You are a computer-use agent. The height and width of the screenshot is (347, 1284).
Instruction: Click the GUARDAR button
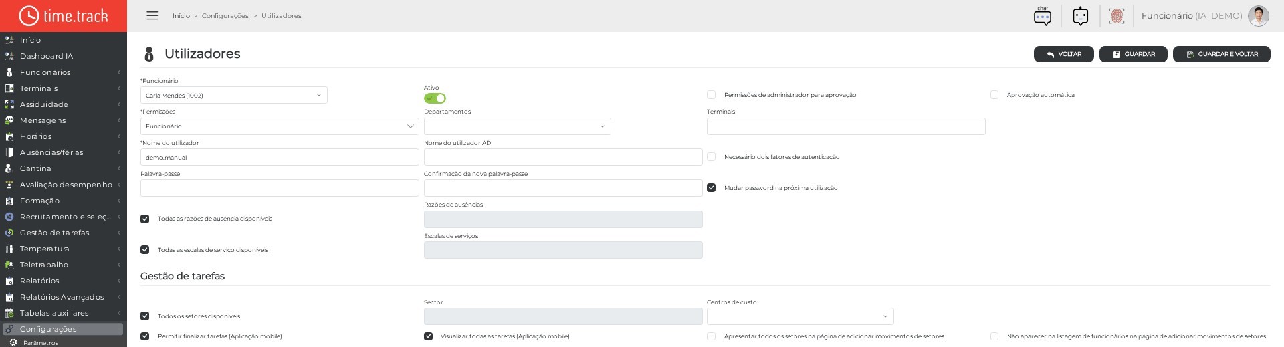click(x=1134, y=54)
